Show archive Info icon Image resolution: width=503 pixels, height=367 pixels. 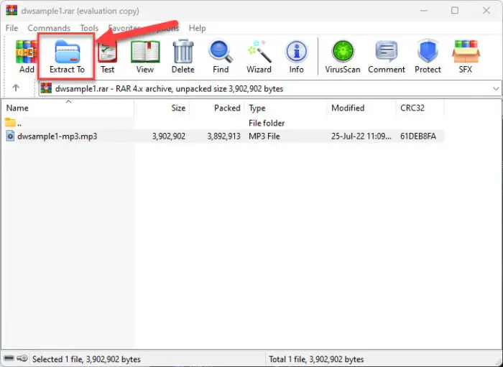coord(296,51)
